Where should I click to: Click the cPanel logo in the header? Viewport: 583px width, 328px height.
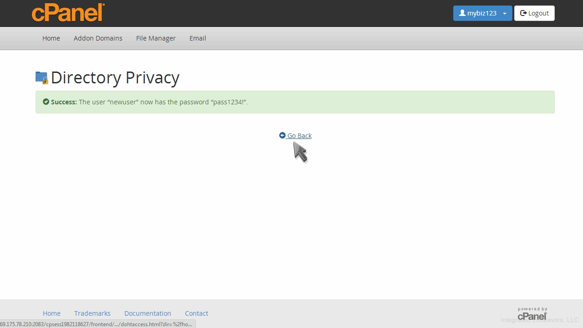point(68,13)
